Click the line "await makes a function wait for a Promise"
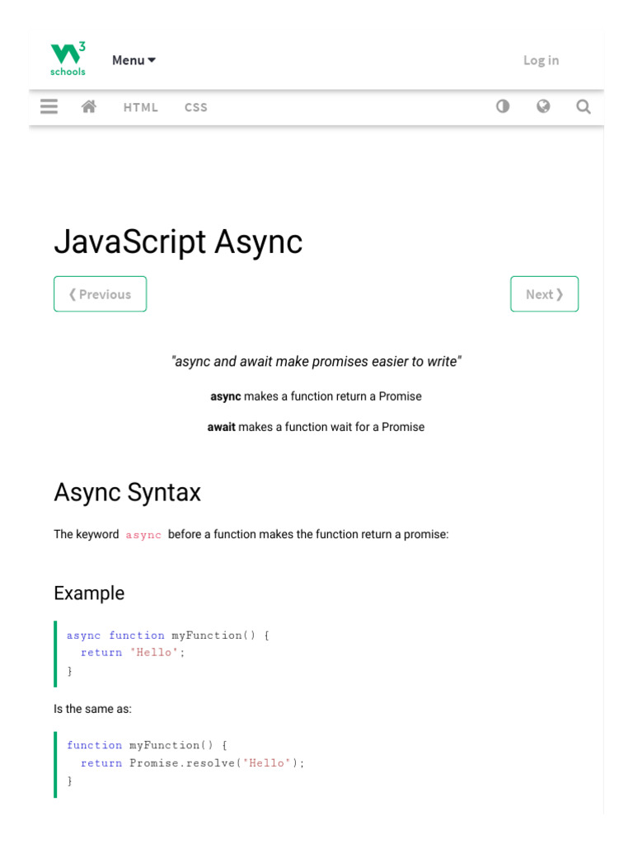The image size is (633, 844). (316, 427)
